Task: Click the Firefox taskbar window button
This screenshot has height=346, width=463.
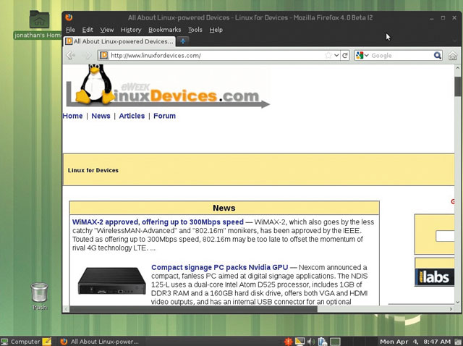Action: (100, 342)
